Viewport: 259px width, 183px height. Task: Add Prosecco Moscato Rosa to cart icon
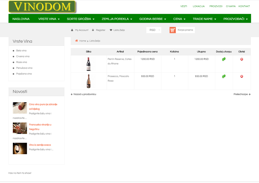click(224, 76)
